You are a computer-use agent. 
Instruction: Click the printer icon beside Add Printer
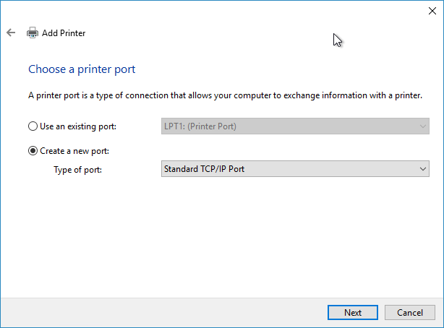coord(32,33)
